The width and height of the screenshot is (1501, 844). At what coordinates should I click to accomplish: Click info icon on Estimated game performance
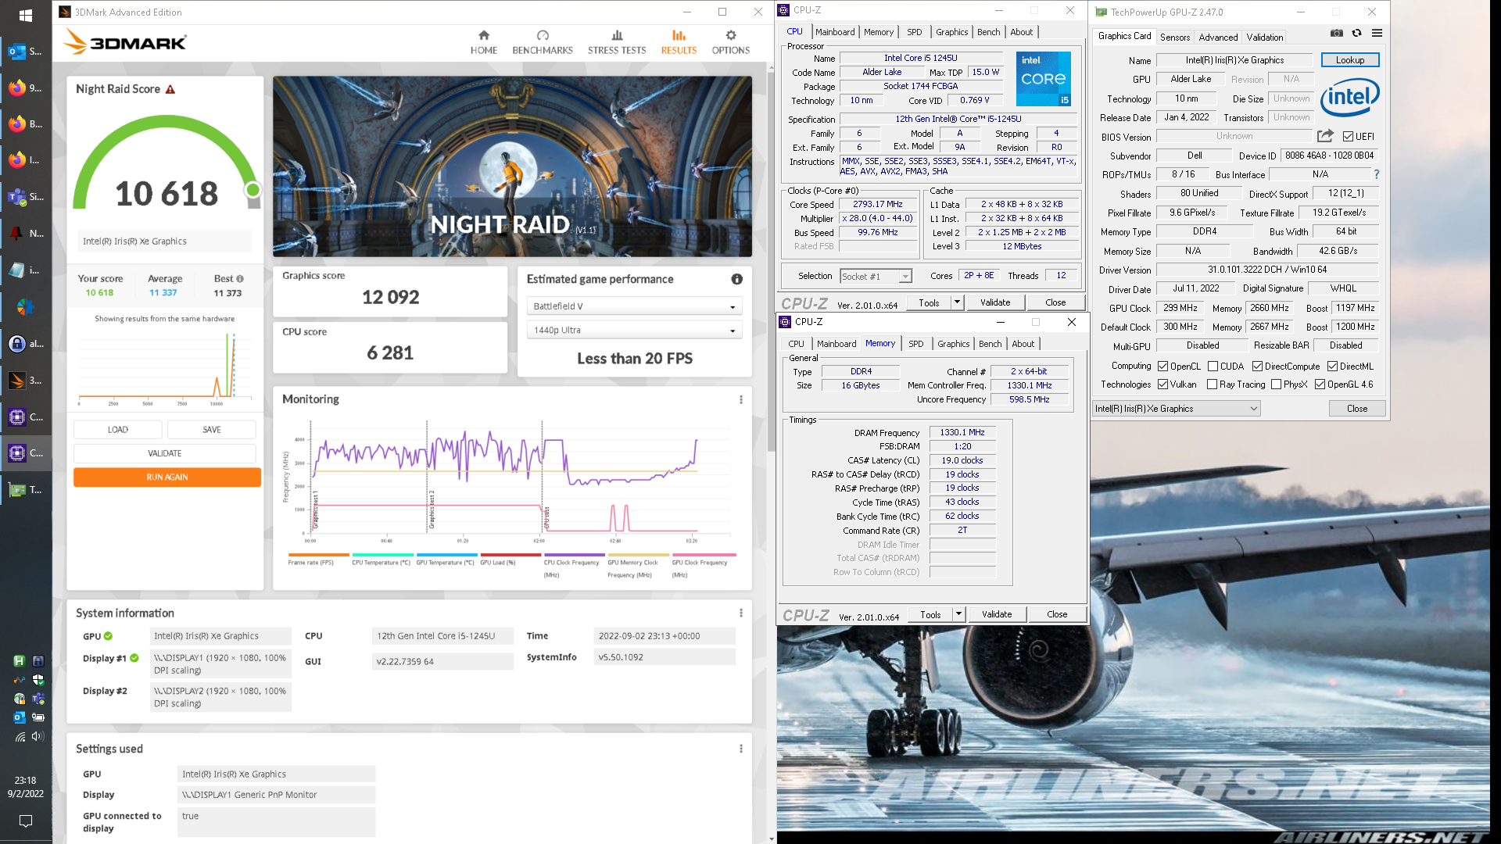[736, 279]
